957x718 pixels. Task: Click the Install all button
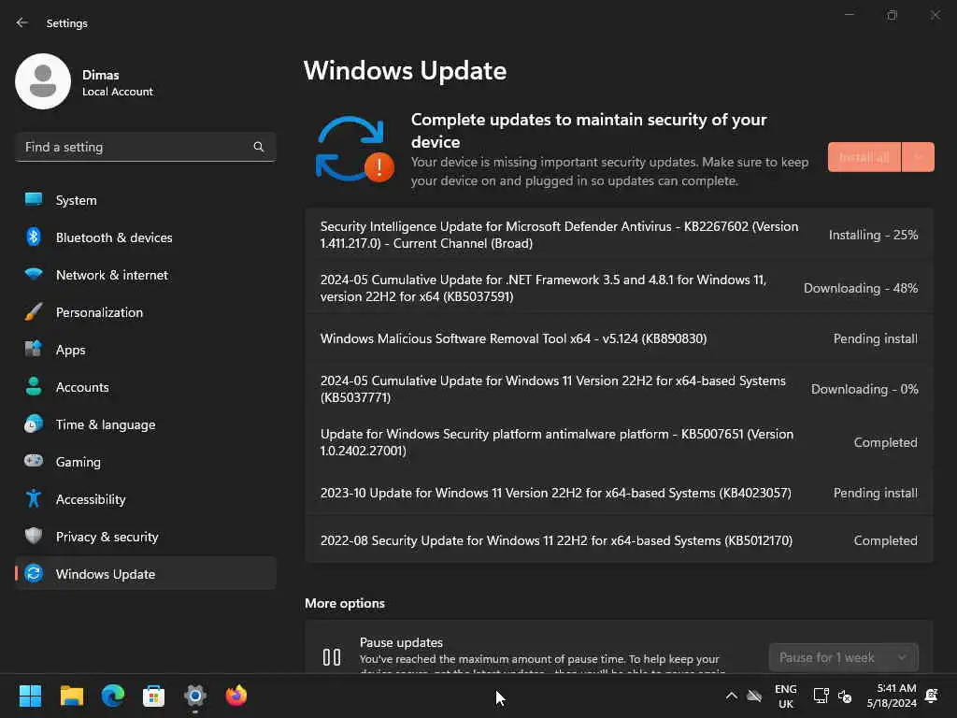[x=864, y=157]
